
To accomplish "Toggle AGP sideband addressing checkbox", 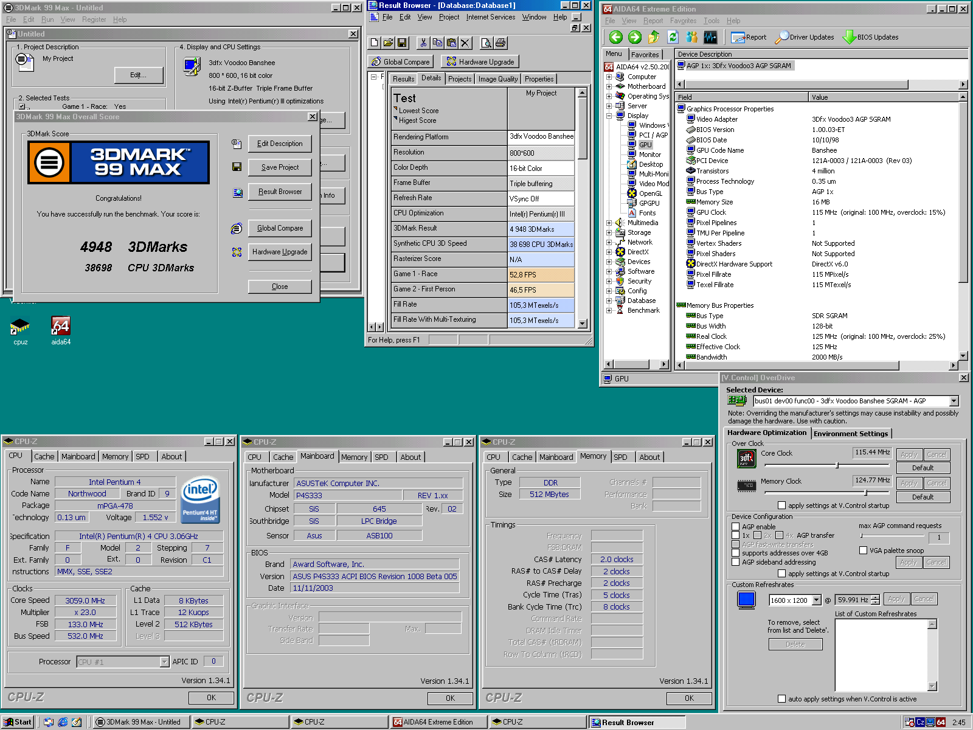I will [x=736, y=562].
